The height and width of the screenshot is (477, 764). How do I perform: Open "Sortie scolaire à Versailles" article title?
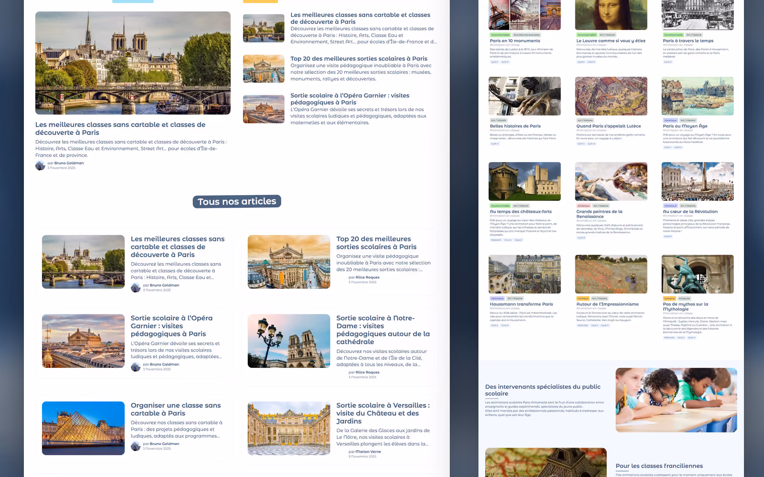[383, 413]
